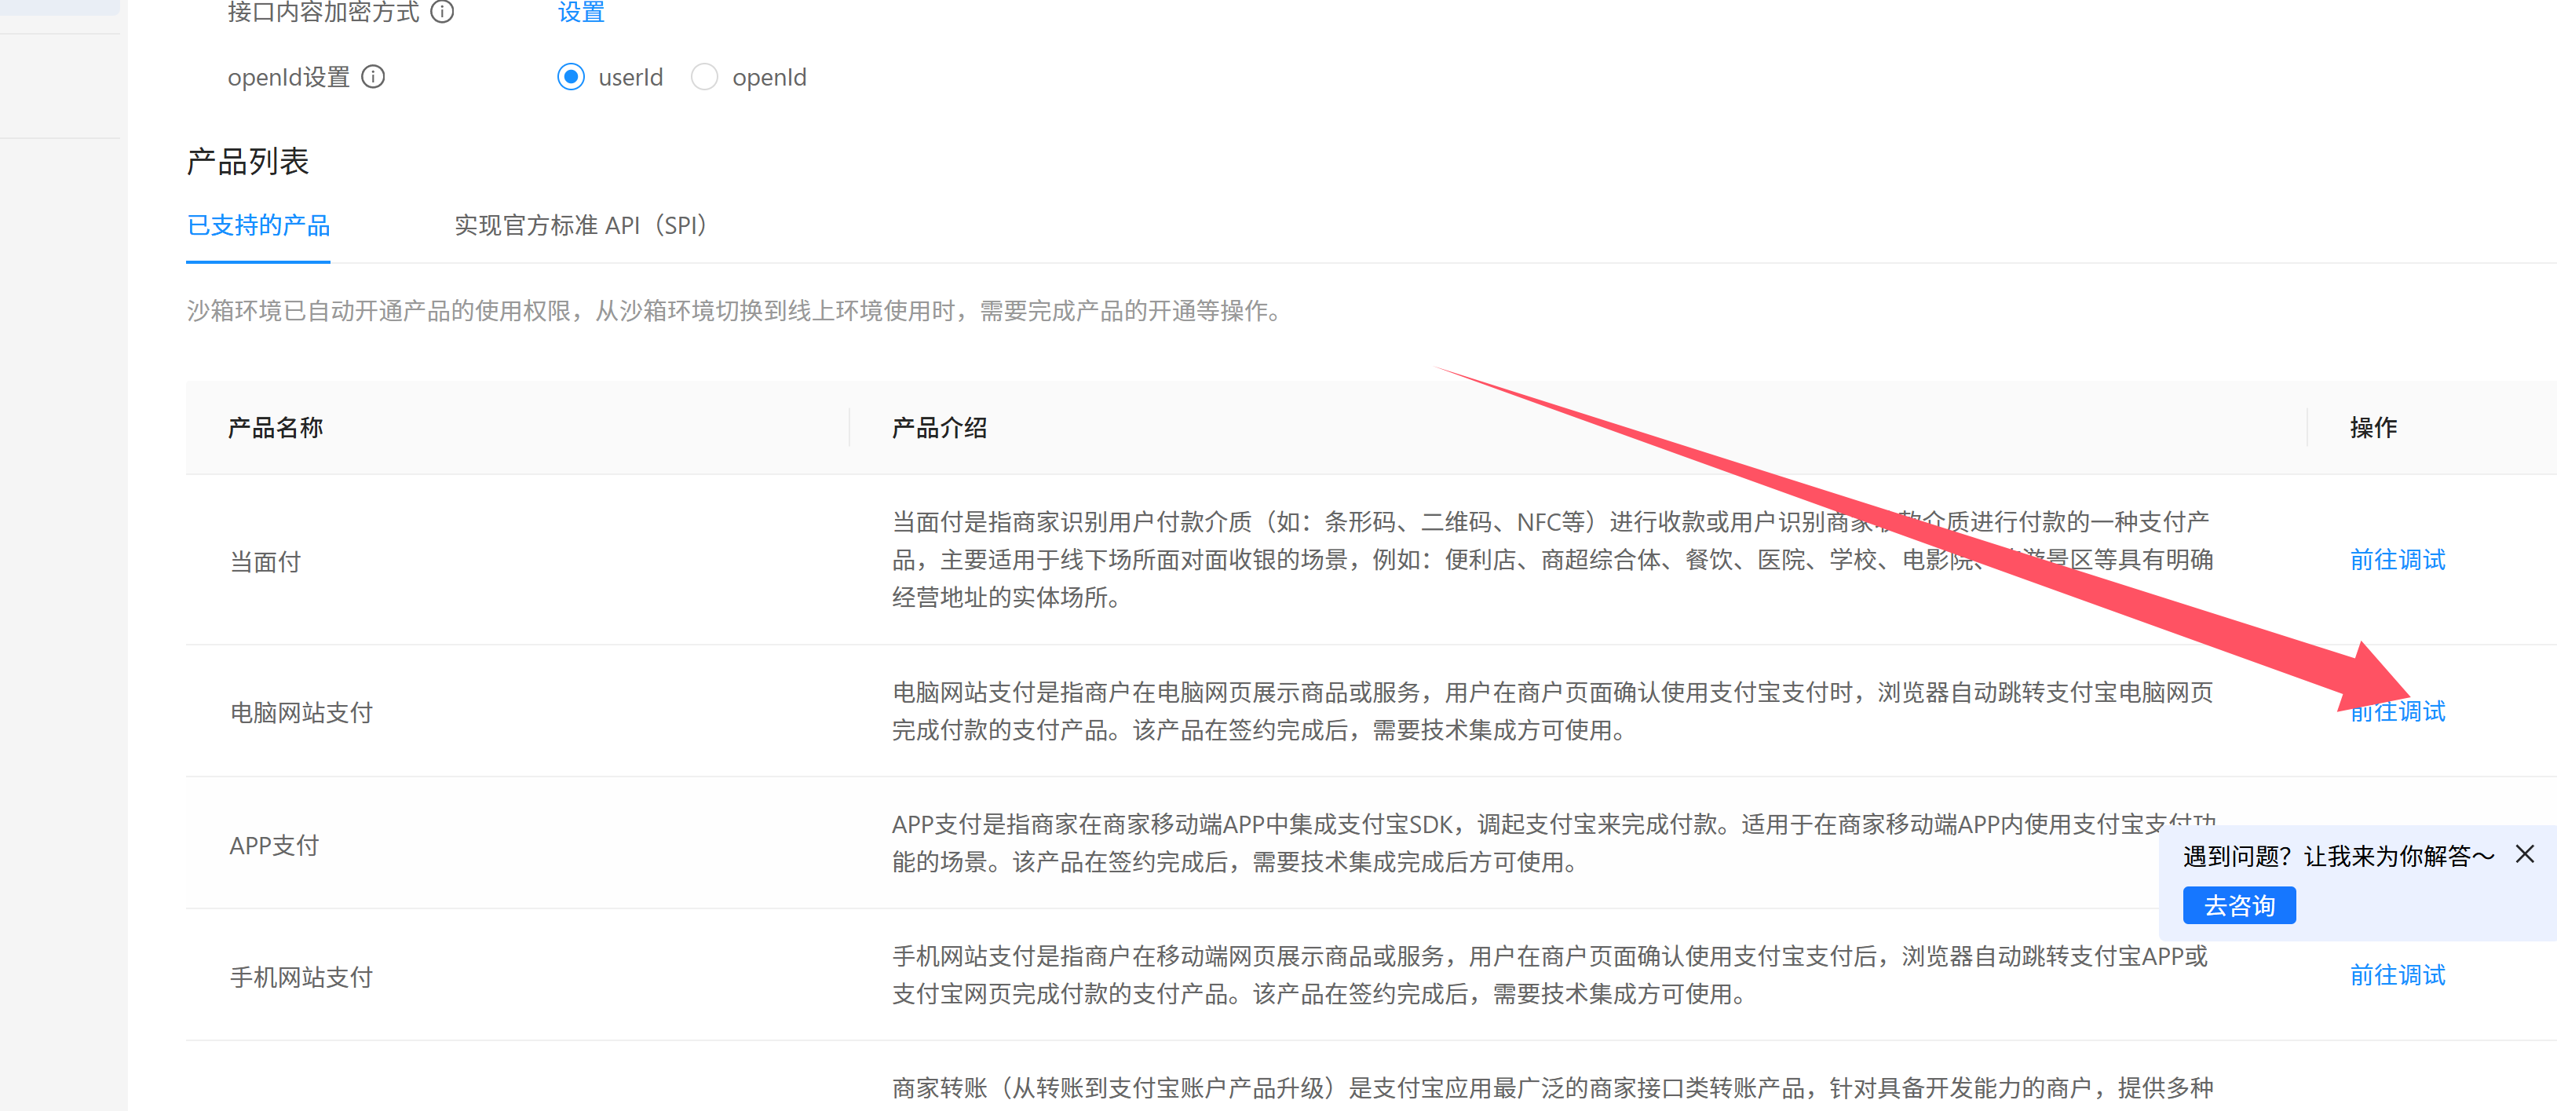Click the info icon beside 接口内容加密方式
2557x1111 pixels.
click(442, 12)
